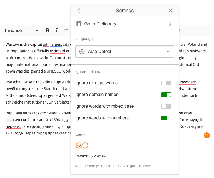Enable Ignore all-caps words toggle
Viewport: 214px width, 178px height.
166,83
